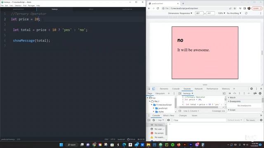Open the Network tab in DevTools
The image size is (264, 148).
(198, 89)
